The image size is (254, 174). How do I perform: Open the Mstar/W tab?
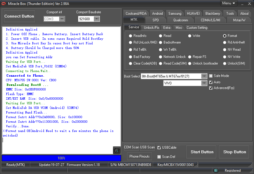239,20
